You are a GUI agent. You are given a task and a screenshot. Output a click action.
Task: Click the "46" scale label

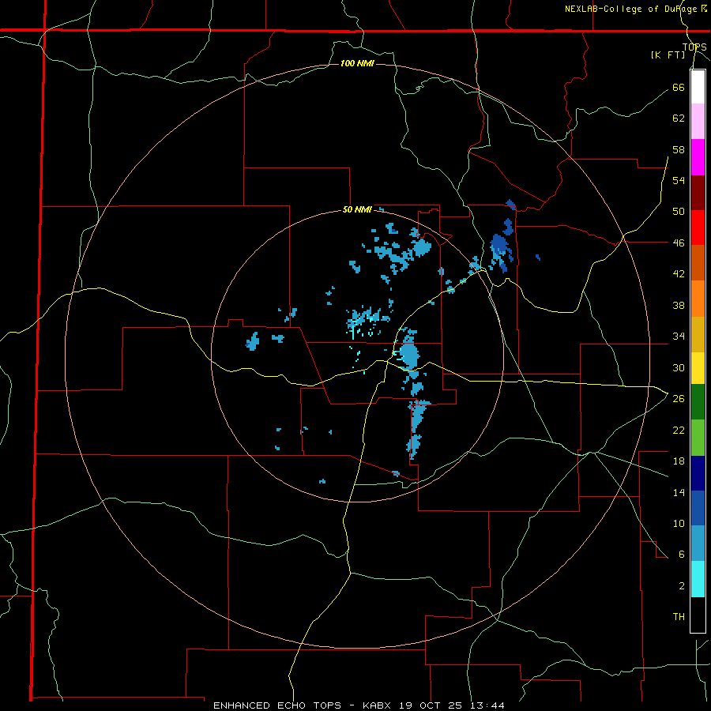pos(679,243)
